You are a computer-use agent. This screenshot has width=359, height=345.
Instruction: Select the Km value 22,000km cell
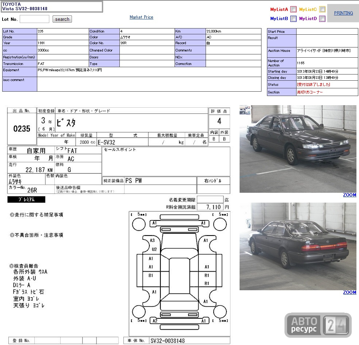(233, 31)
